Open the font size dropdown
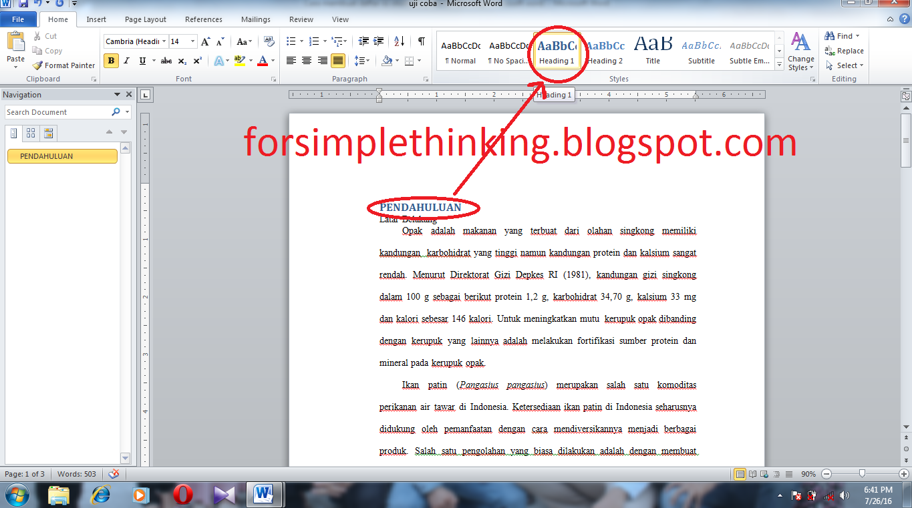Image resolution: width=912 pixels, height=508 pixels. tap(193, 41)
